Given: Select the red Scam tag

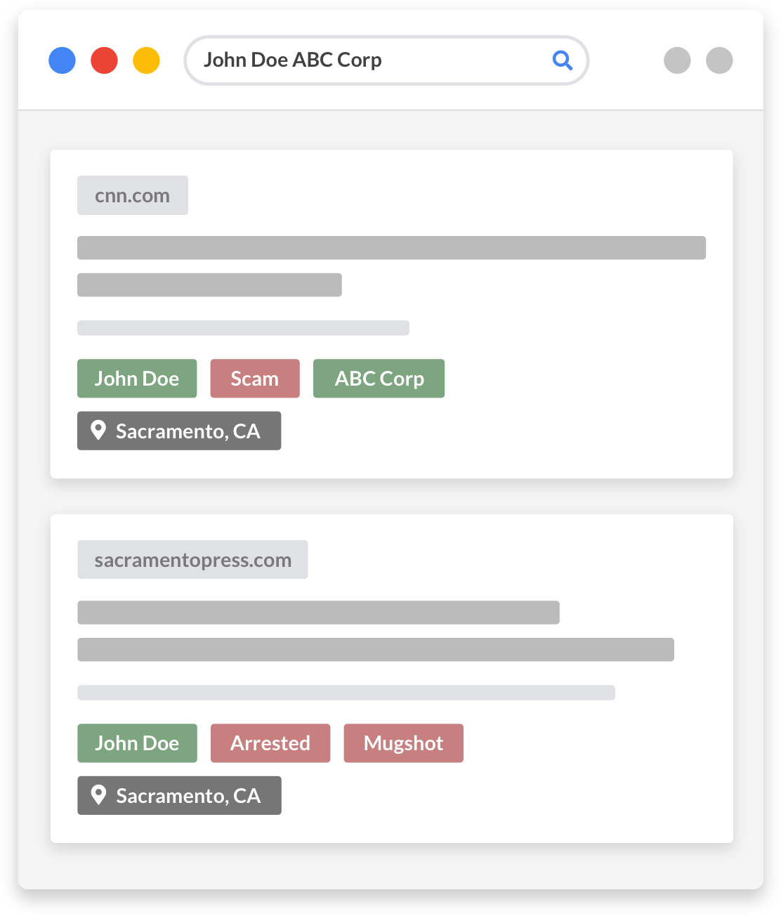Looking at the screenshot, I should [255, 379].
